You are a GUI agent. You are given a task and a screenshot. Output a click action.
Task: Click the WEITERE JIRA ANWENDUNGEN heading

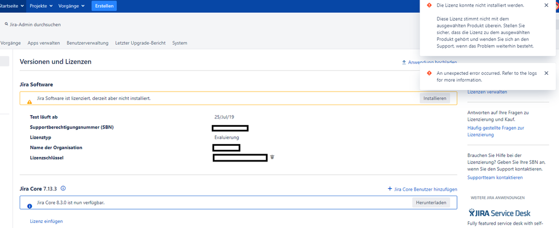click(x=497, y=198)
